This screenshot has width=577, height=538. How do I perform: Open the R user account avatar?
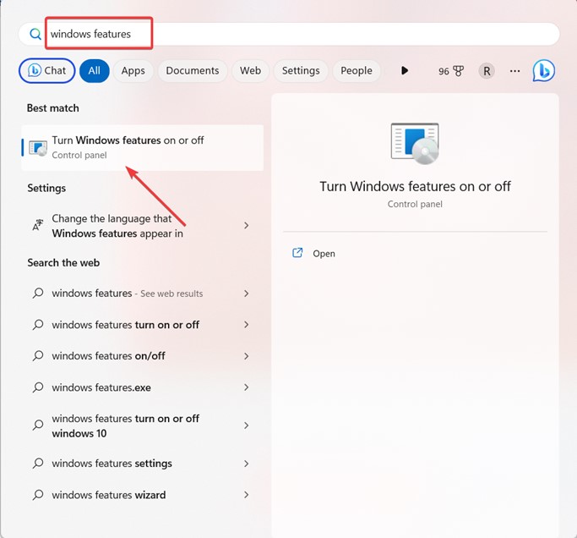(x=487, y=71)
